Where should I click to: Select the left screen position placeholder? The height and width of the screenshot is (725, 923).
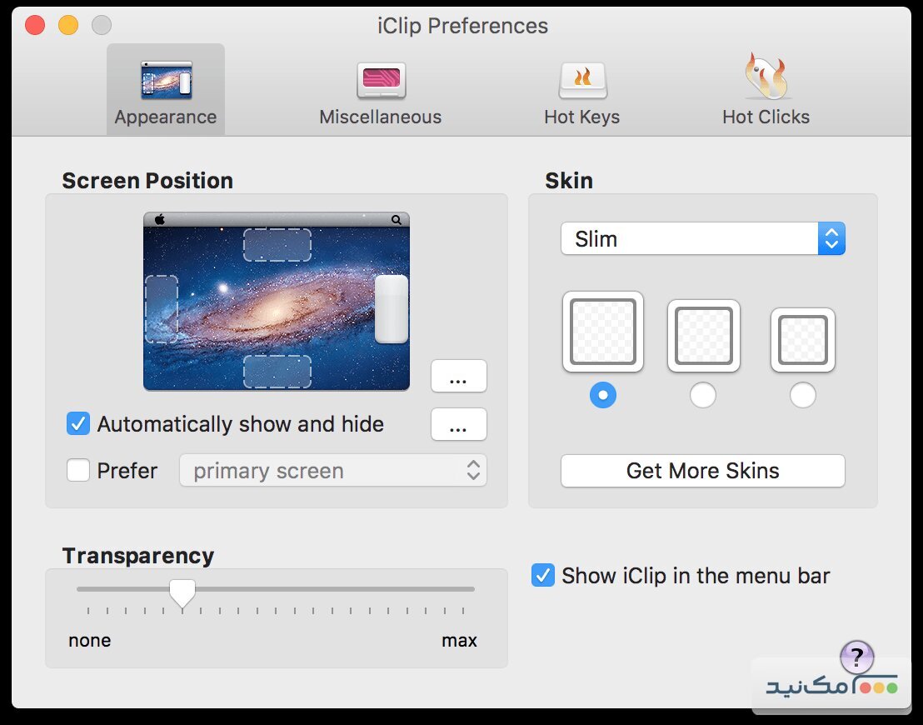(162, 309)
